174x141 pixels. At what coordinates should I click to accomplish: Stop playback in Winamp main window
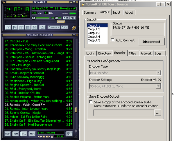(x=28, y=27)
